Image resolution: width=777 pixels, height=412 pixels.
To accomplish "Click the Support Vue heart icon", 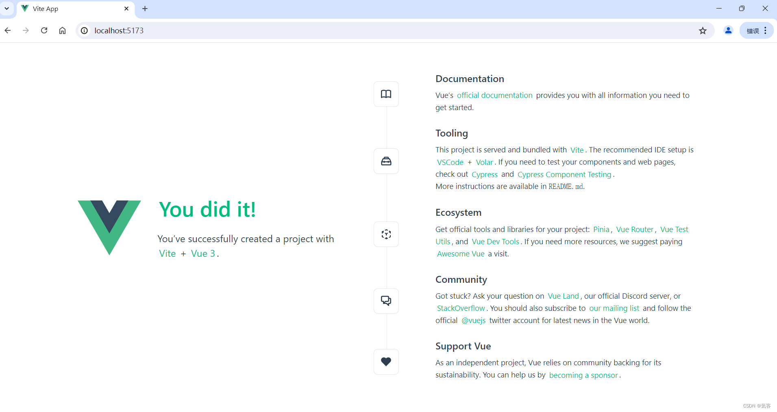I will click(x=386, y=361).
